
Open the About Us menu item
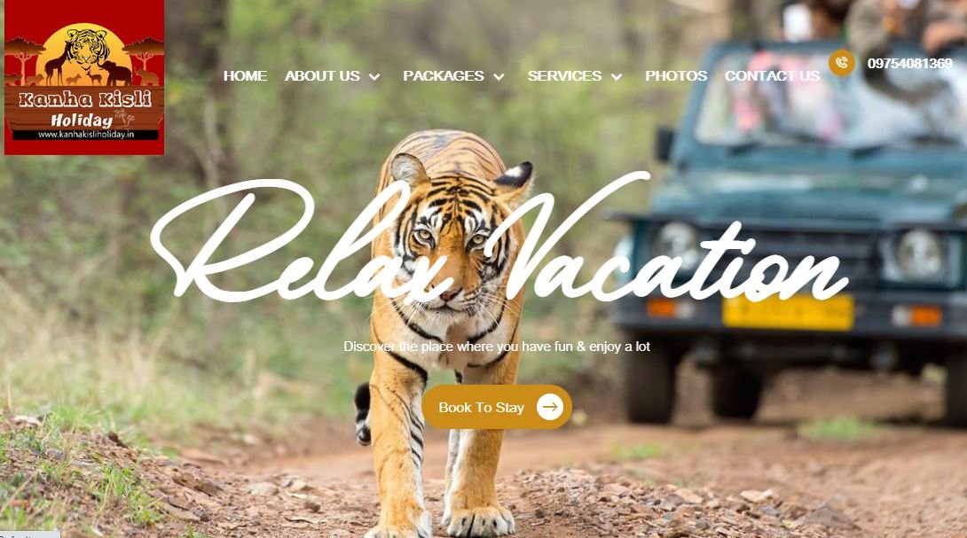pyautogui.click(x=322, y=76)
